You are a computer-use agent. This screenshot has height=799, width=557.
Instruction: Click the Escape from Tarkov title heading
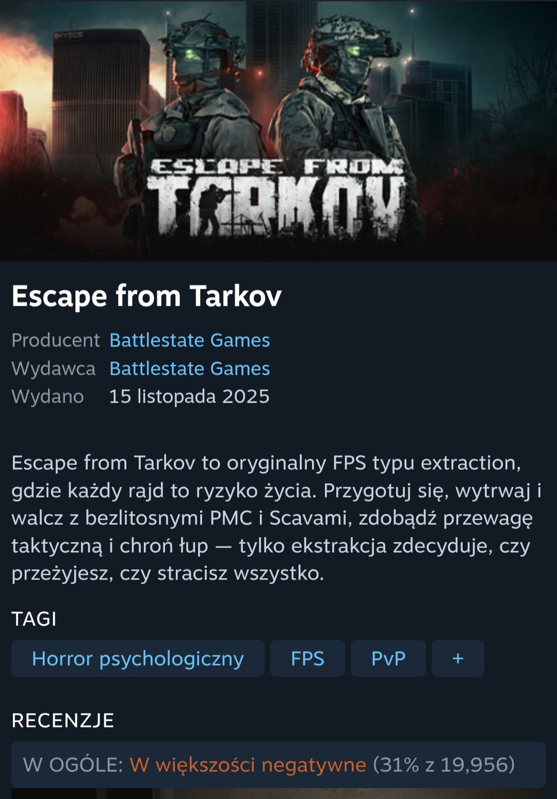(146, 296)
